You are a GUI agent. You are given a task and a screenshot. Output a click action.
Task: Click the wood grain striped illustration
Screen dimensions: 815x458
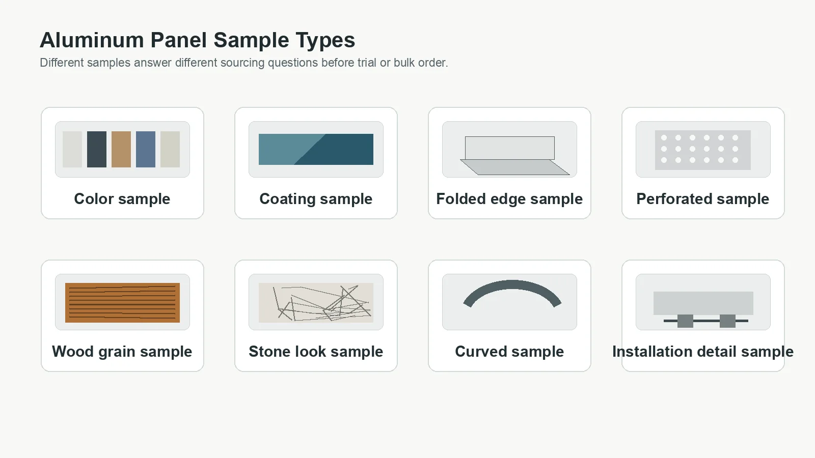(x=122, y=302)
